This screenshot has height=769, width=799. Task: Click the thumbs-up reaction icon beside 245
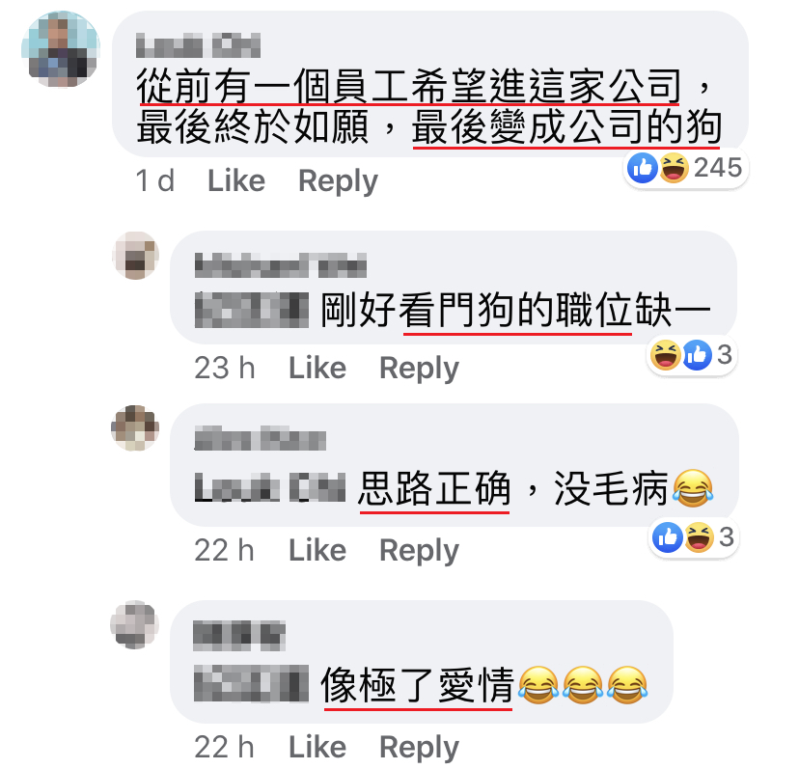(x=643, y=168)
